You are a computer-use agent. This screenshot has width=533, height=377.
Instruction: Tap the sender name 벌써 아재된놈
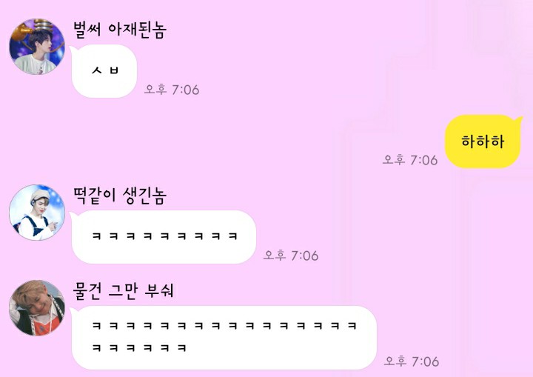pyautogui.click(x=120, y=30)
